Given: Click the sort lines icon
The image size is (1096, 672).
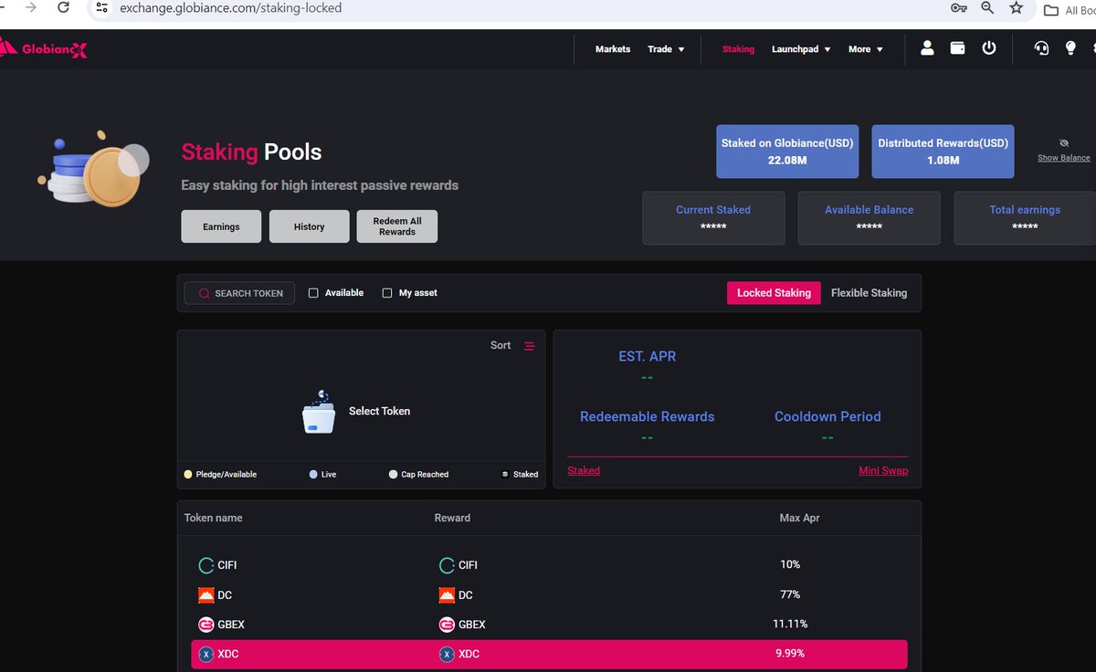Looking at the screenshot, I should 530,345.
